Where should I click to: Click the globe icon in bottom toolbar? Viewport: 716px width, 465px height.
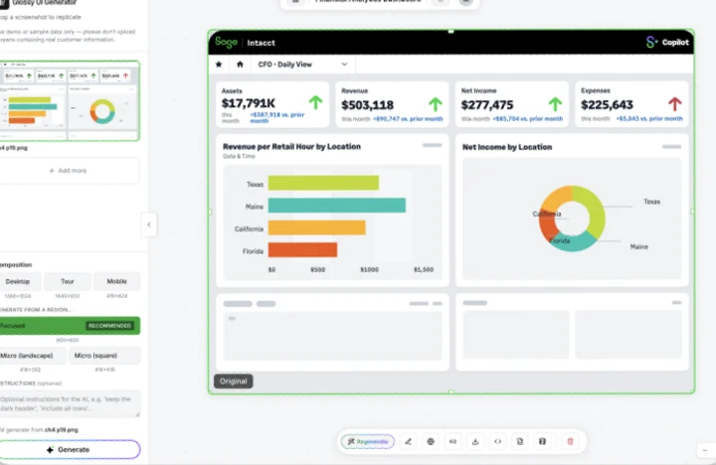pos(431,441)
